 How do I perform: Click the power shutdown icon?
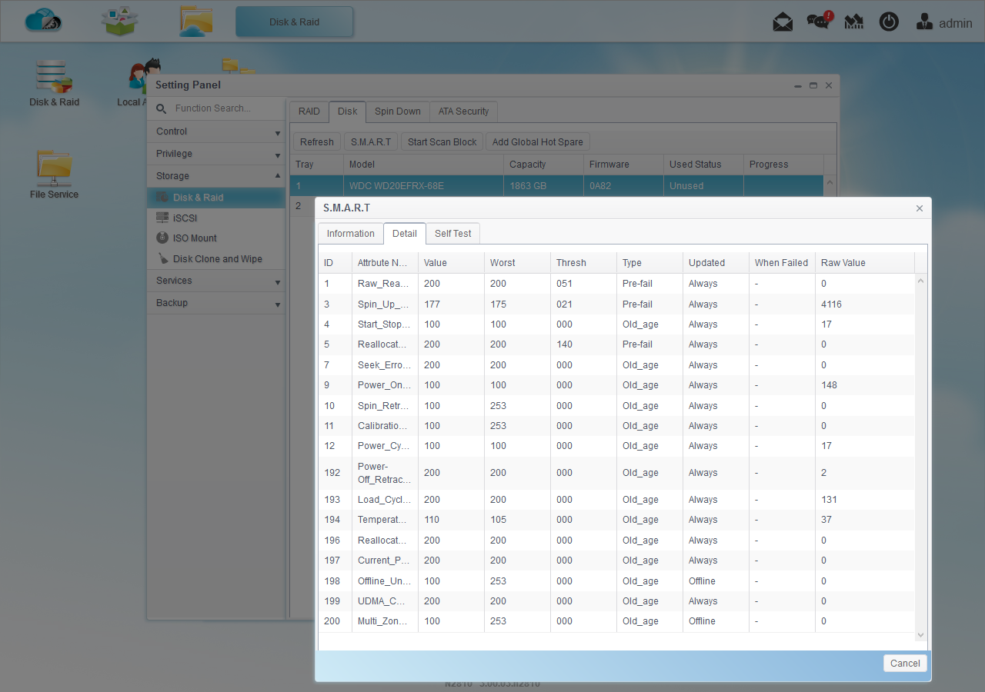tap(889, 22)
